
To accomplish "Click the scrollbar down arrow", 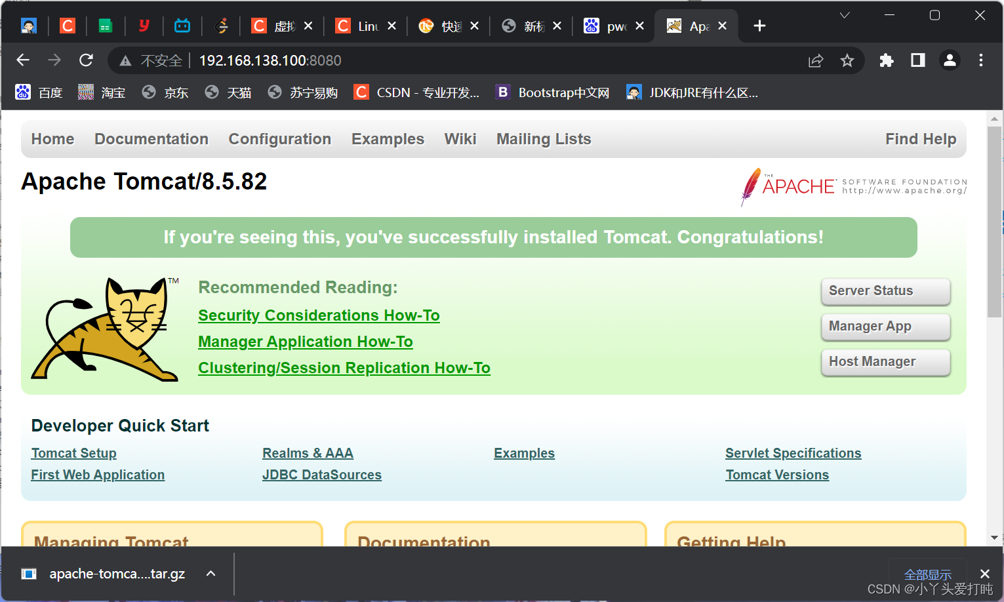I will click(994, 538).
